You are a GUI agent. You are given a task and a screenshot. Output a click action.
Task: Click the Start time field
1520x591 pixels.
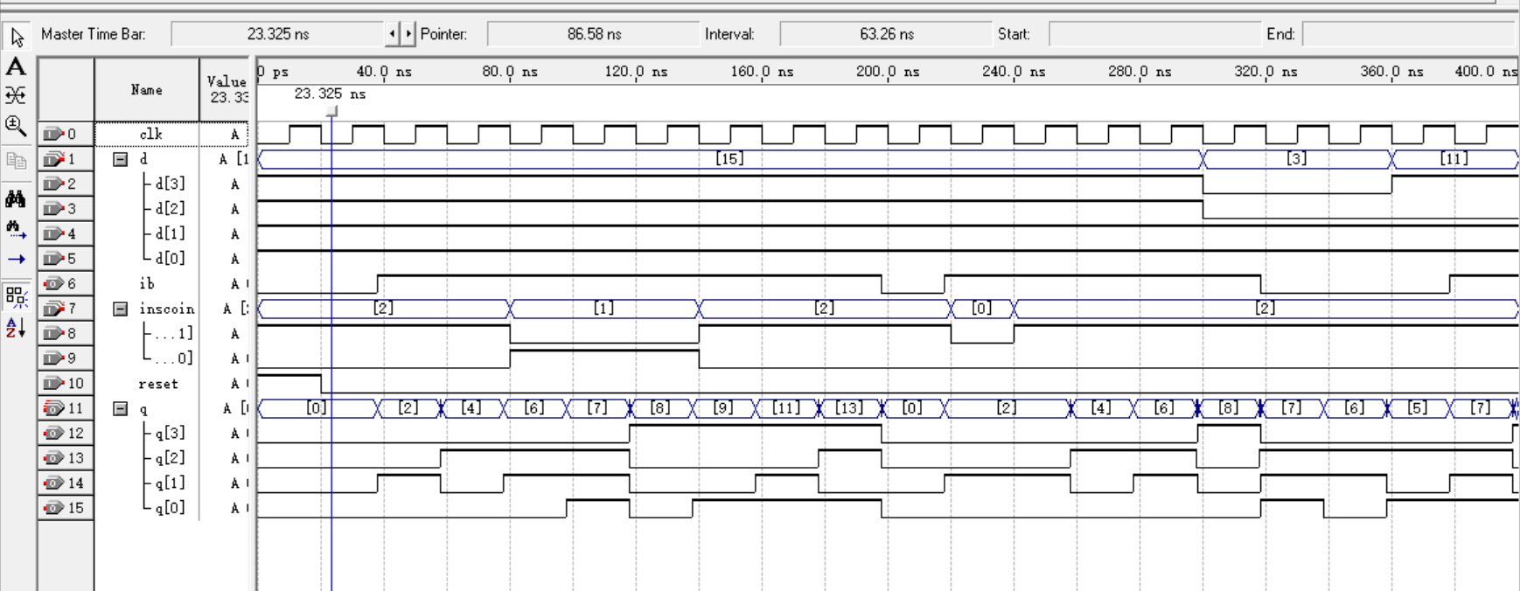1154,34
